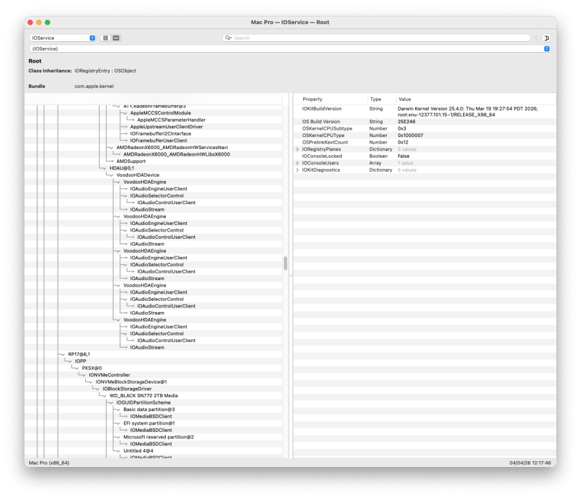
Task: Expand the IOConsoleUsers array
Action: coord(297,163)
